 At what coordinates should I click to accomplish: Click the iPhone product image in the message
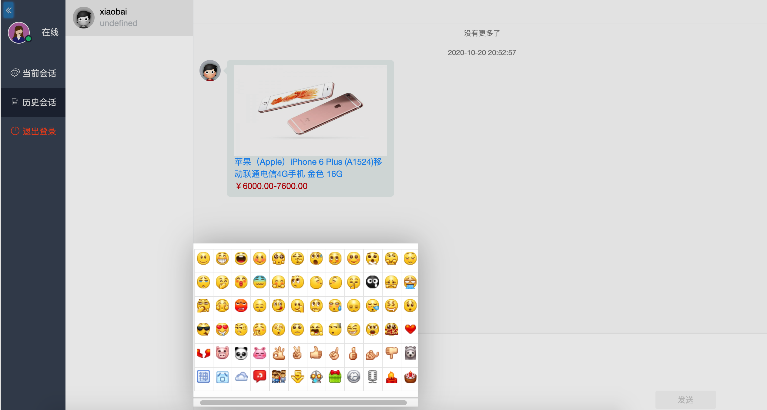(310, 110)
